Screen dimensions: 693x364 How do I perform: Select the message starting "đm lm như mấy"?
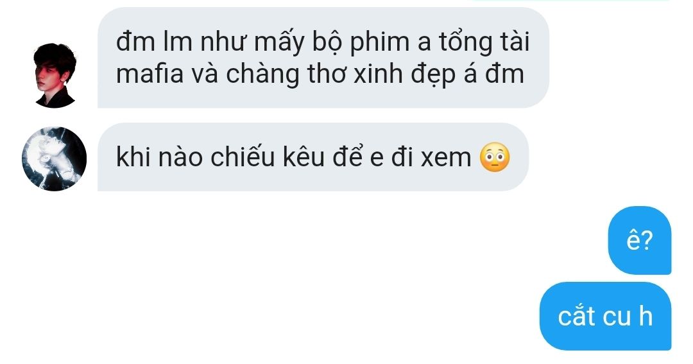(323, 58)
